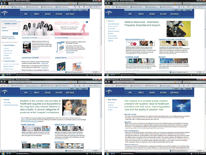This screenshot has height=155, width=206.
Task: Click the Internet zone globe in the Products page status bar
Action: tap(66, 150)
